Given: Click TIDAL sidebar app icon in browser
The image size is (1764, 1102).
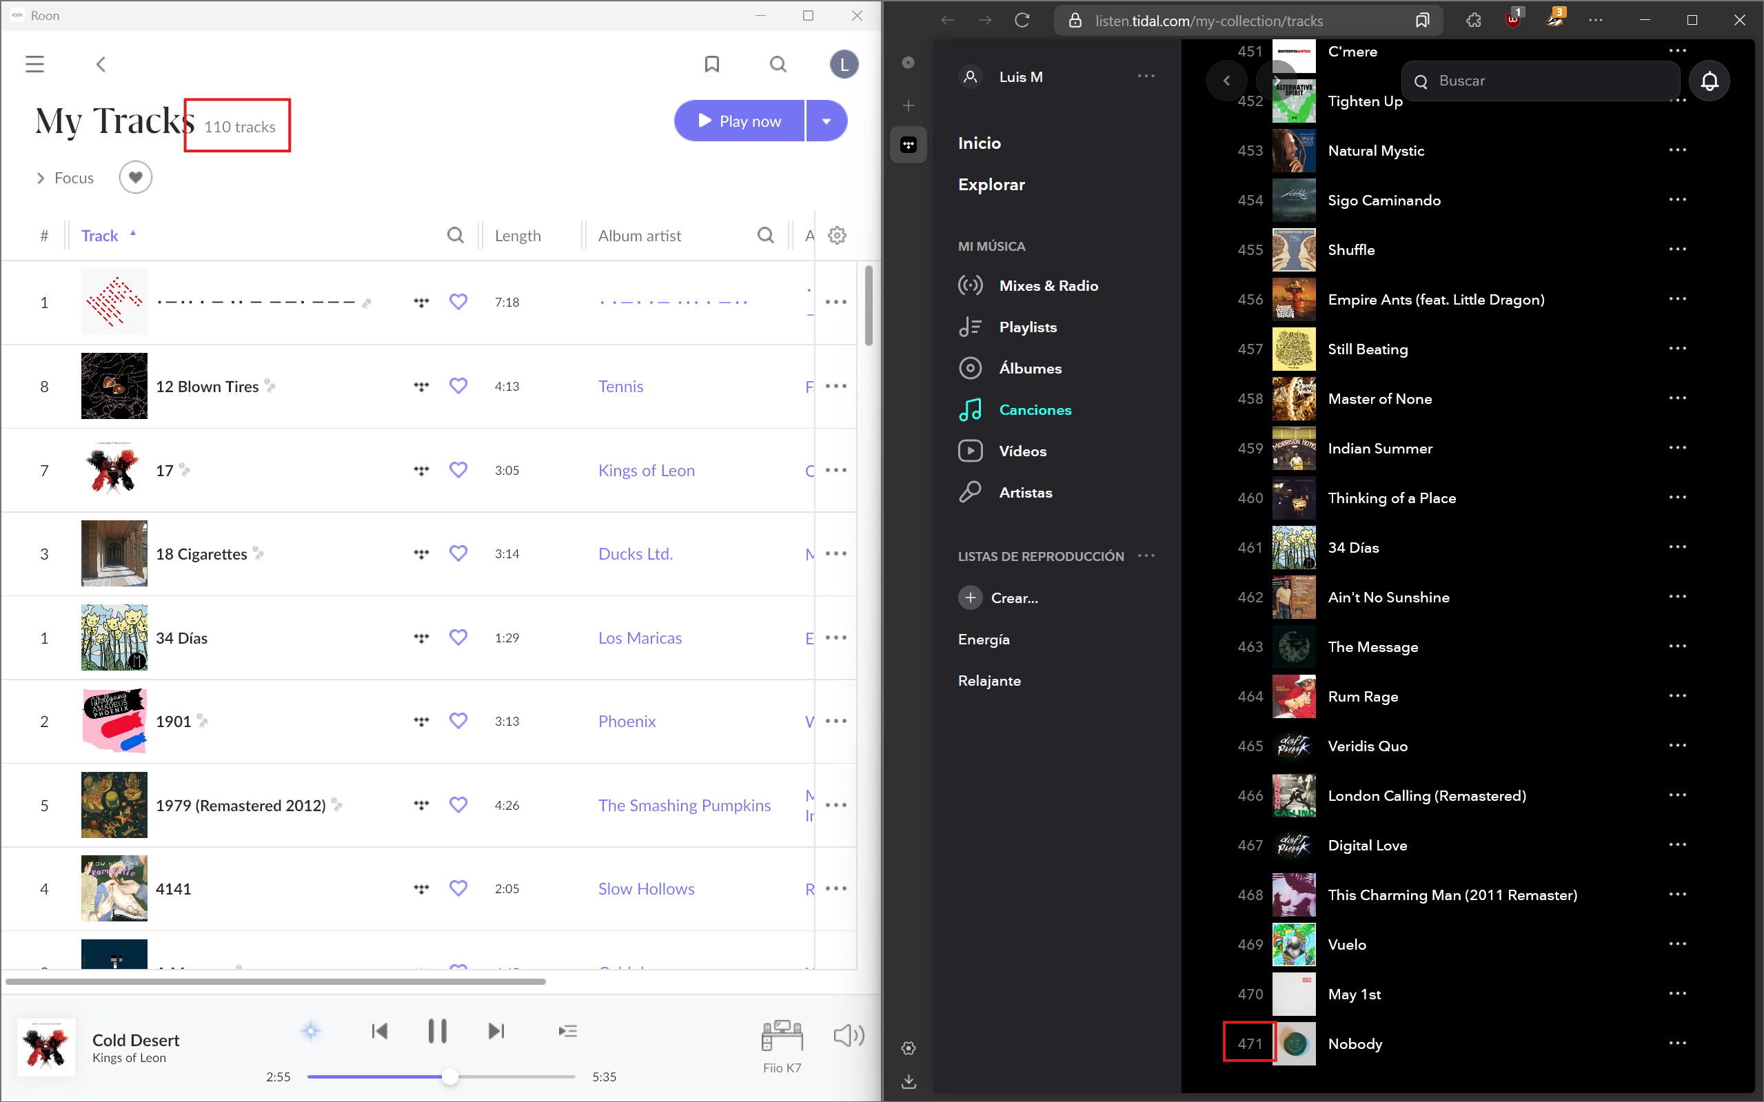Looking at the screenshot, I should pyautogui.click(x=909, y=144).
